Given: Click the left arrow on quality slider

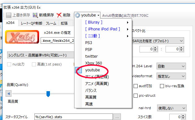Looking at the screenshot, I should click(9, 94).
